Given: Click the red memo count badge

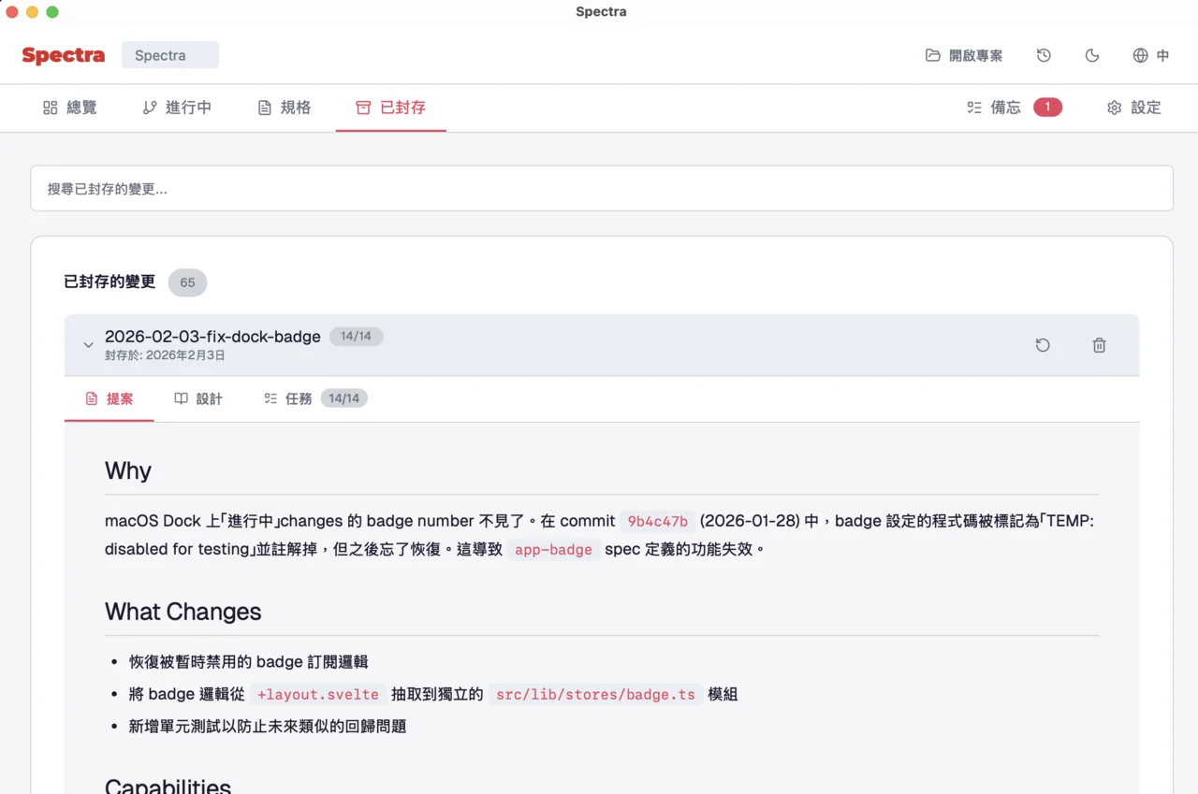Looking at the screenshot, I should [x=1047, y=108].
